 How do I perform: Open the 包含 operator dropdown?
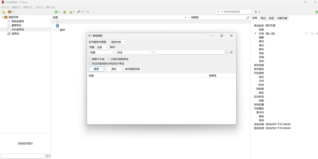[x=135, y=52]
